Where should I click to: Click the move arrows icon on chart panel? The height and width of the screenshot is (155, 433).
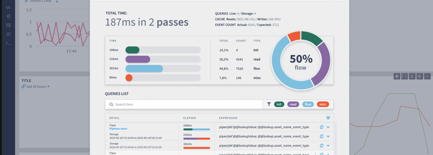pyautogui.click(x=397, y=76)
